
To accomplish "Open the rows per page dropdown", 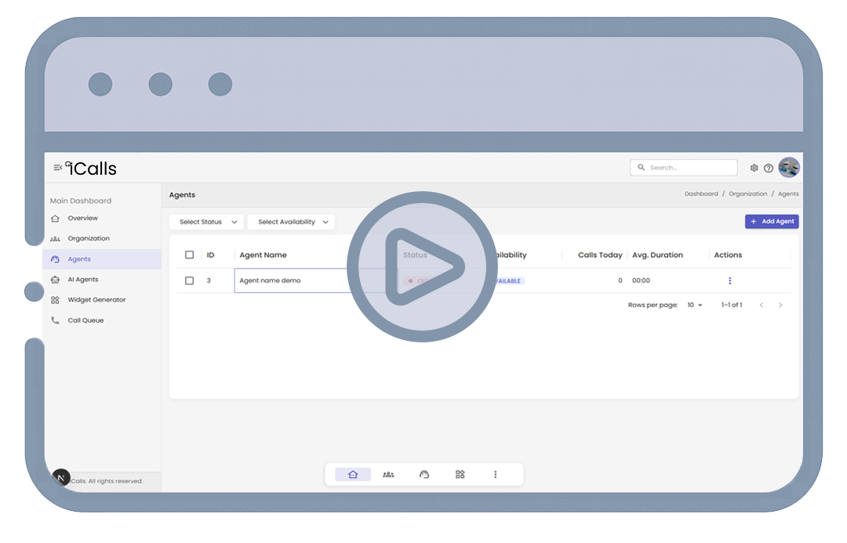I will click(695, 305).
